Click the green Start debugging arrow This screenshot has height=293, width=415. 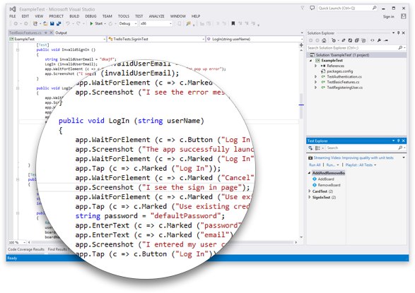tap(91, 23)
